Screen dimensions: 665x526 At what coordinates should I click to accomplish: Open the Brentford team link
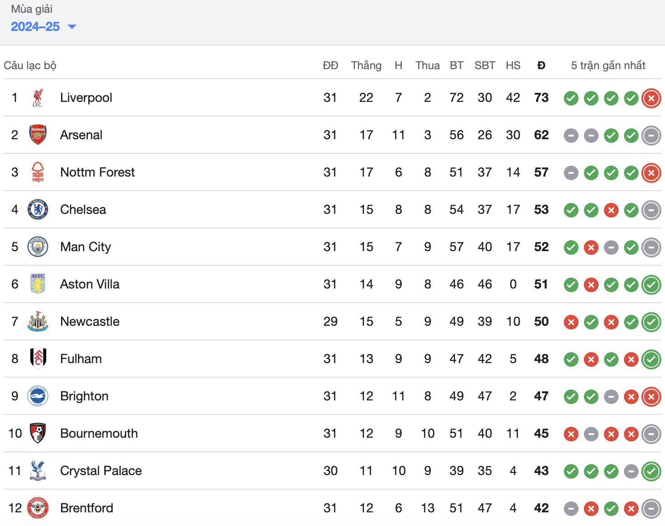87,508
